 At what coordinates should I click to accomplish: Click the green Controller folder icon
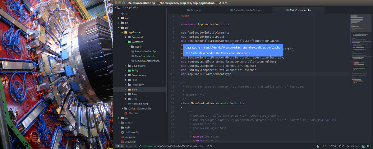click(129, 42)
